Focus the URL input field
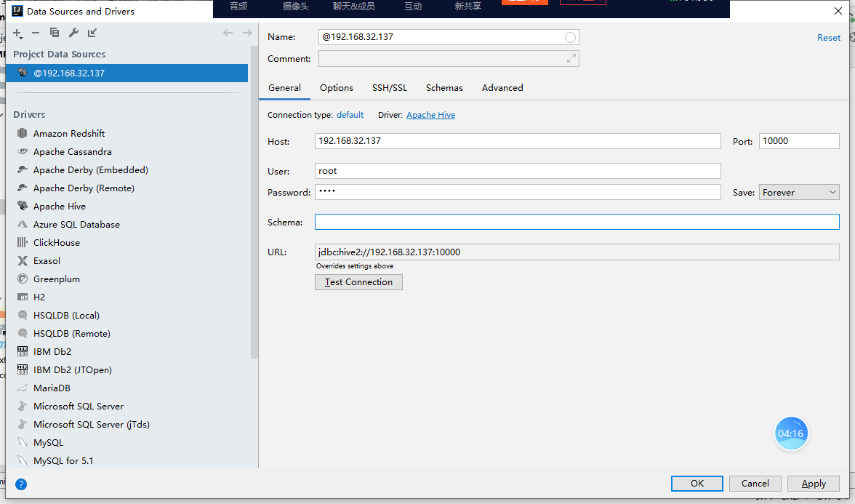 pos(577,252)
